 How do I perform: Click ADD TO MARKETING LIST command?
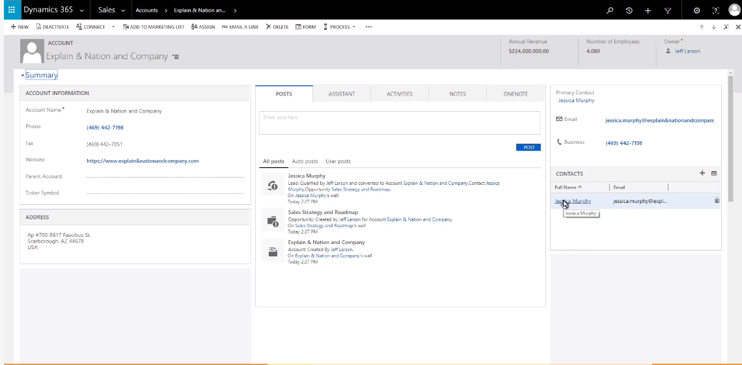point(154,27)
